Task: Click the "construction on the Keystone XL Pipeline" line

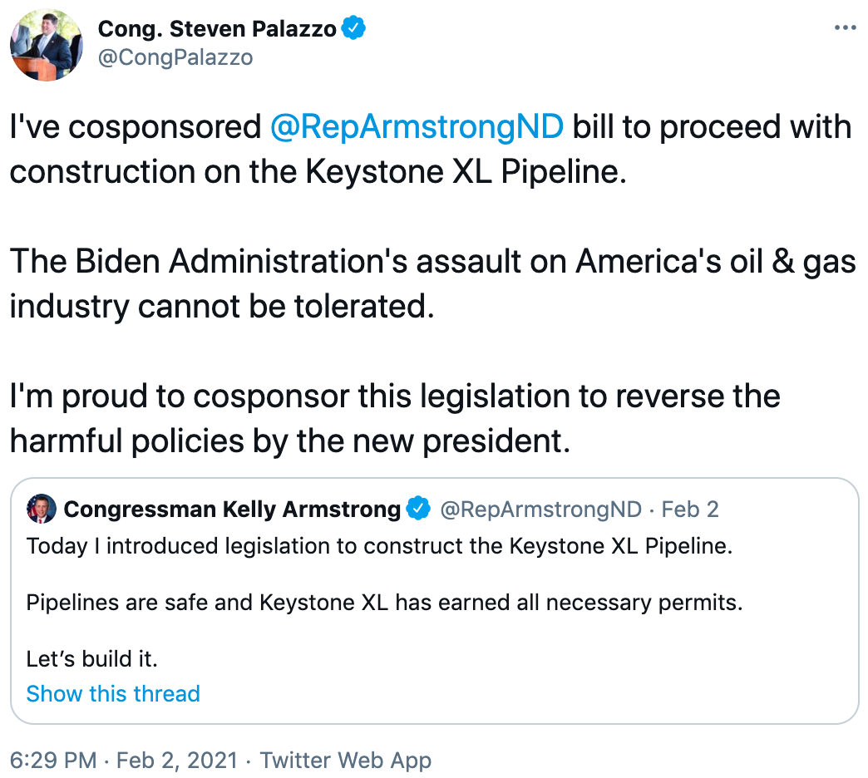Action: coord(317,171)
